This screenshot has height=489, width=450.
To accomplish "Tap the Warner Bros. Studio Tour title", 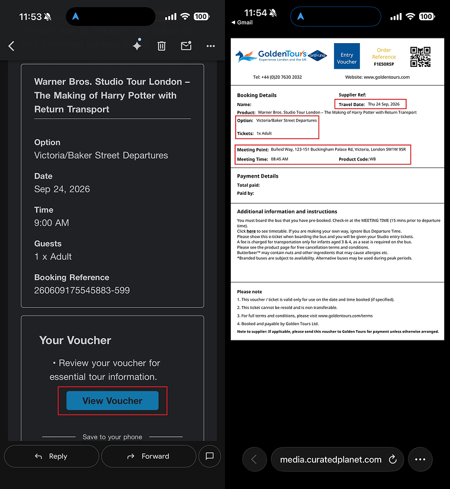I will (112, 95).
